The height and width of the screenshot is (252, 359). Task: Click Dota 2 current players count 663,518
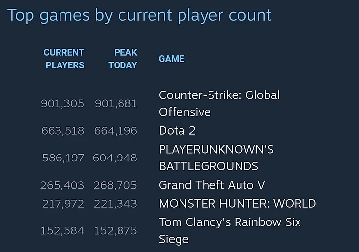click(x=63, y=131)
